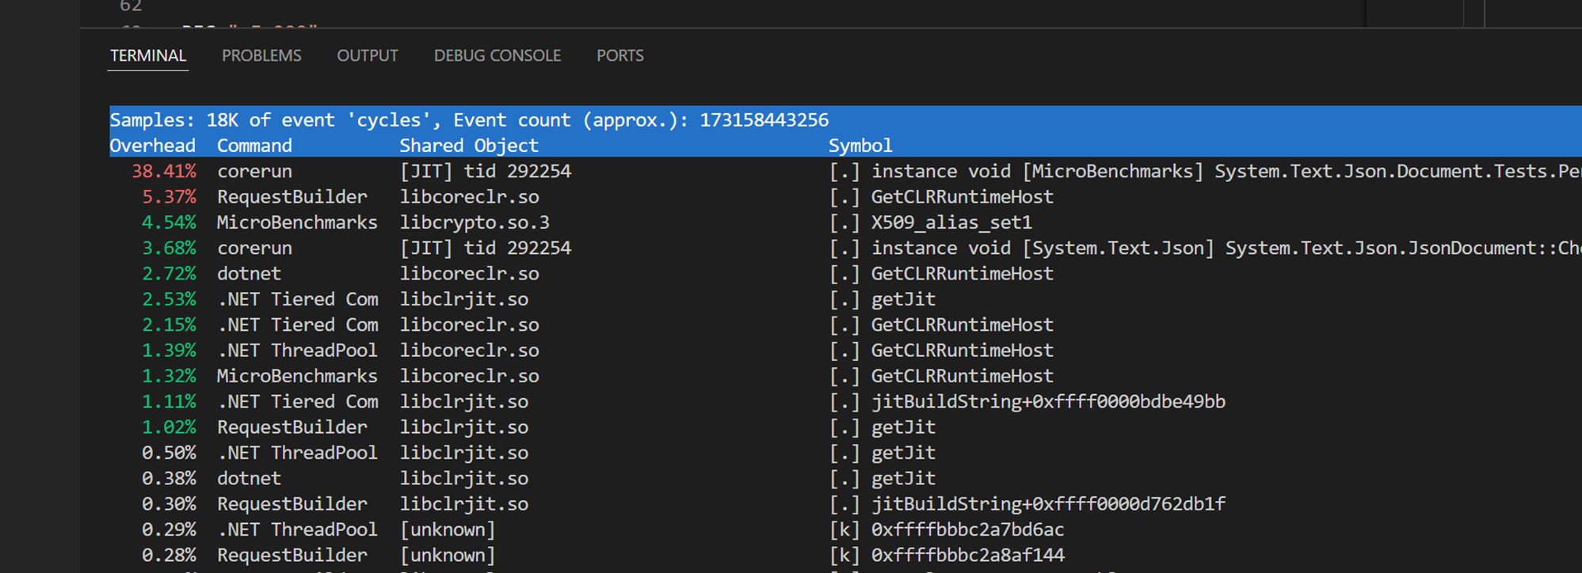The image size is (1582, 573).
Task: Click the Samples event count header line
Action: (x=469, y=120)
